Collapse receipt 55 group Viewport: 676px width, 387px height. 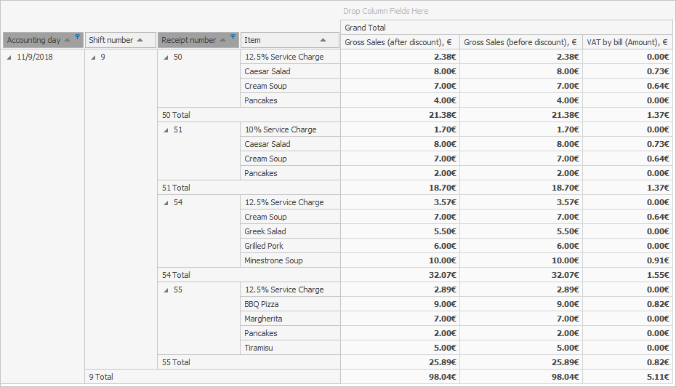pyautogui.click(x=166, y=290)
